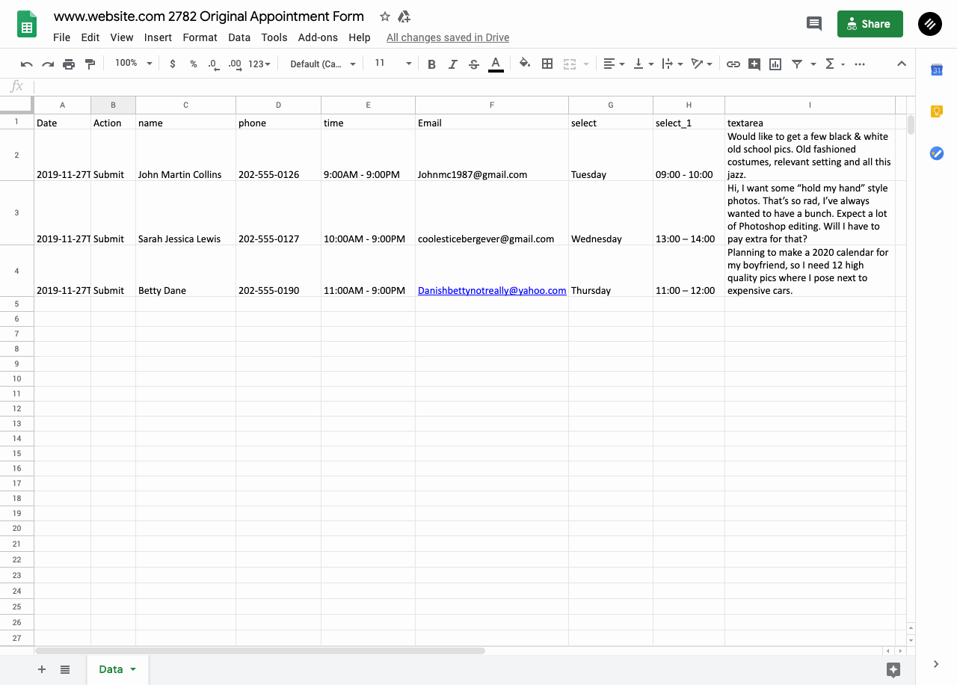Open the Danishbettynotreally@yahoo.com link
This screenshot has width=957, height=685.
click(x=491, y=290)
